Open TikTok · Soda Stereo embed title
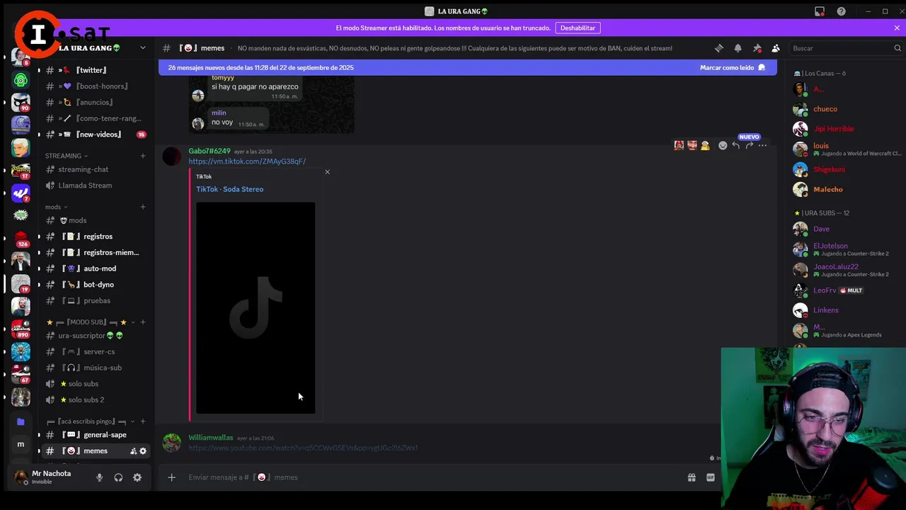Screen dimensions: 906x510 [229, 189]
